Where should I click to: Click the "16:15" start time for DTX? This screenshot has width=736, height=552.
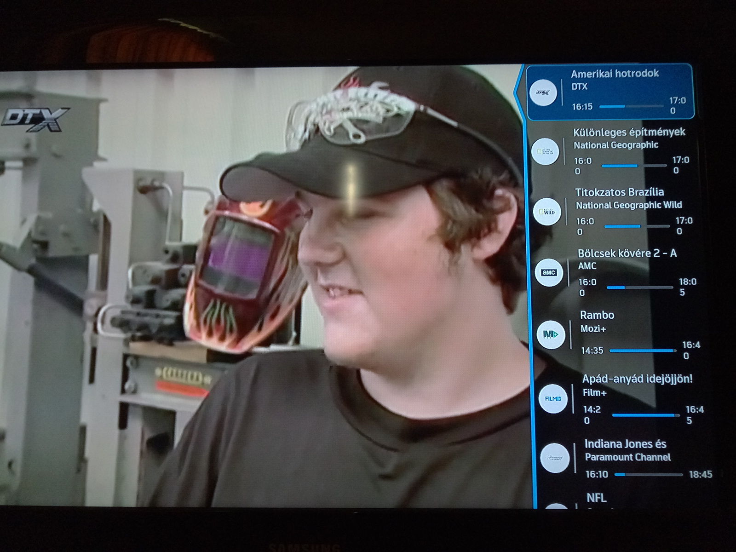click(582, 107)
